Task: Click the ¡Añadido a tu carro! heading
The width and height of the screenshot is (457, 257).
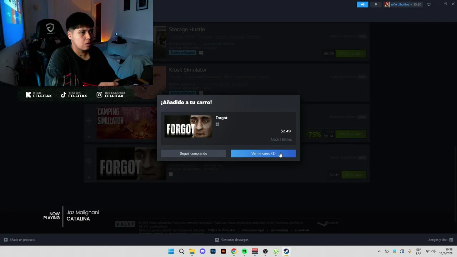Action: 186,102
